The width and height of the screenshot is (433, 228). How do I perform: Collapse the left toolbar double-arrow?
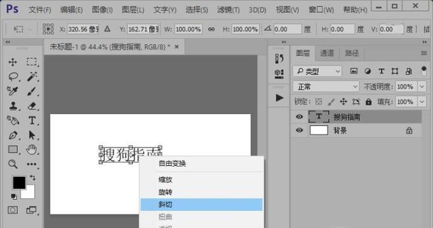click(8, 42)
